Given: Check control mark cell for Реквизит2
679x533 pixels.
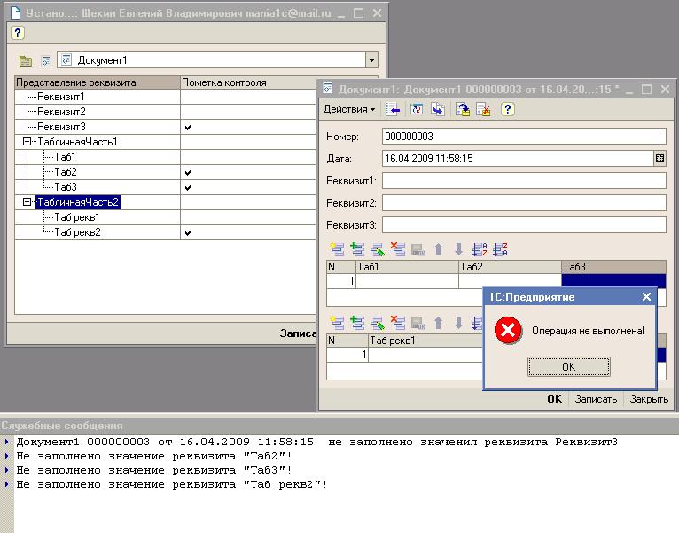Looking at the screenshot, I should [248, 112].
